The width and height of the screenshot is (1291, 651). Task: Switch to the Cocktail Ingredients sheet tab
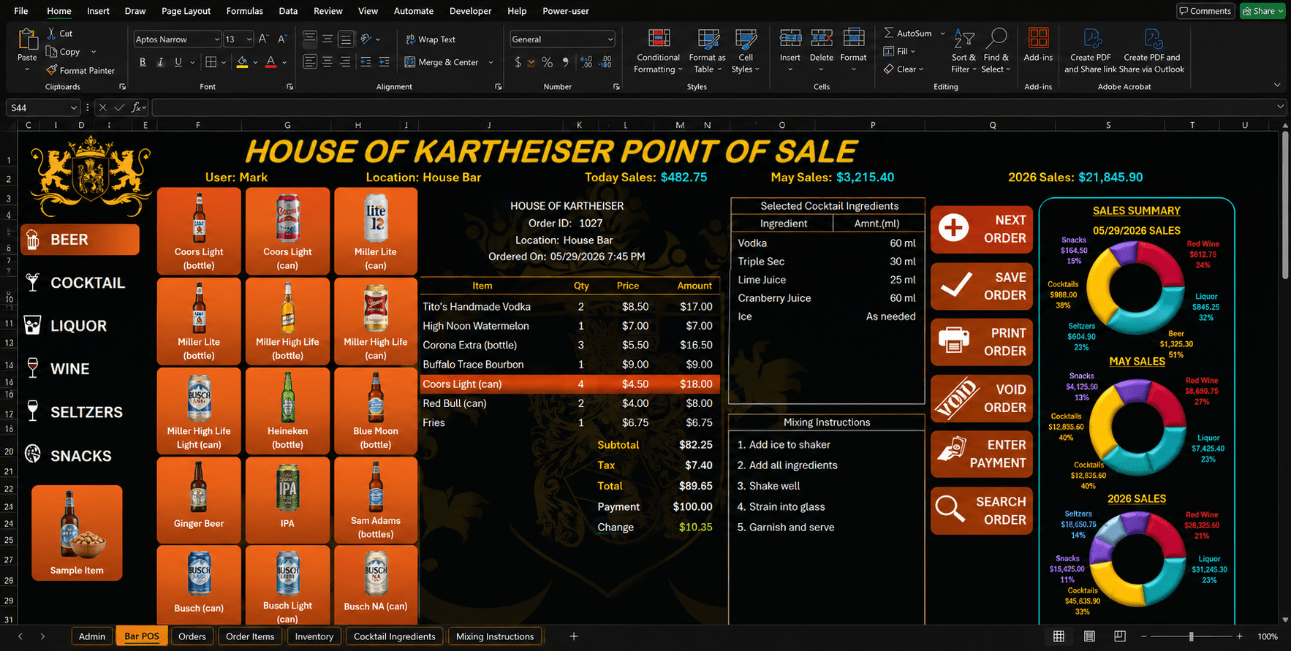395,636
